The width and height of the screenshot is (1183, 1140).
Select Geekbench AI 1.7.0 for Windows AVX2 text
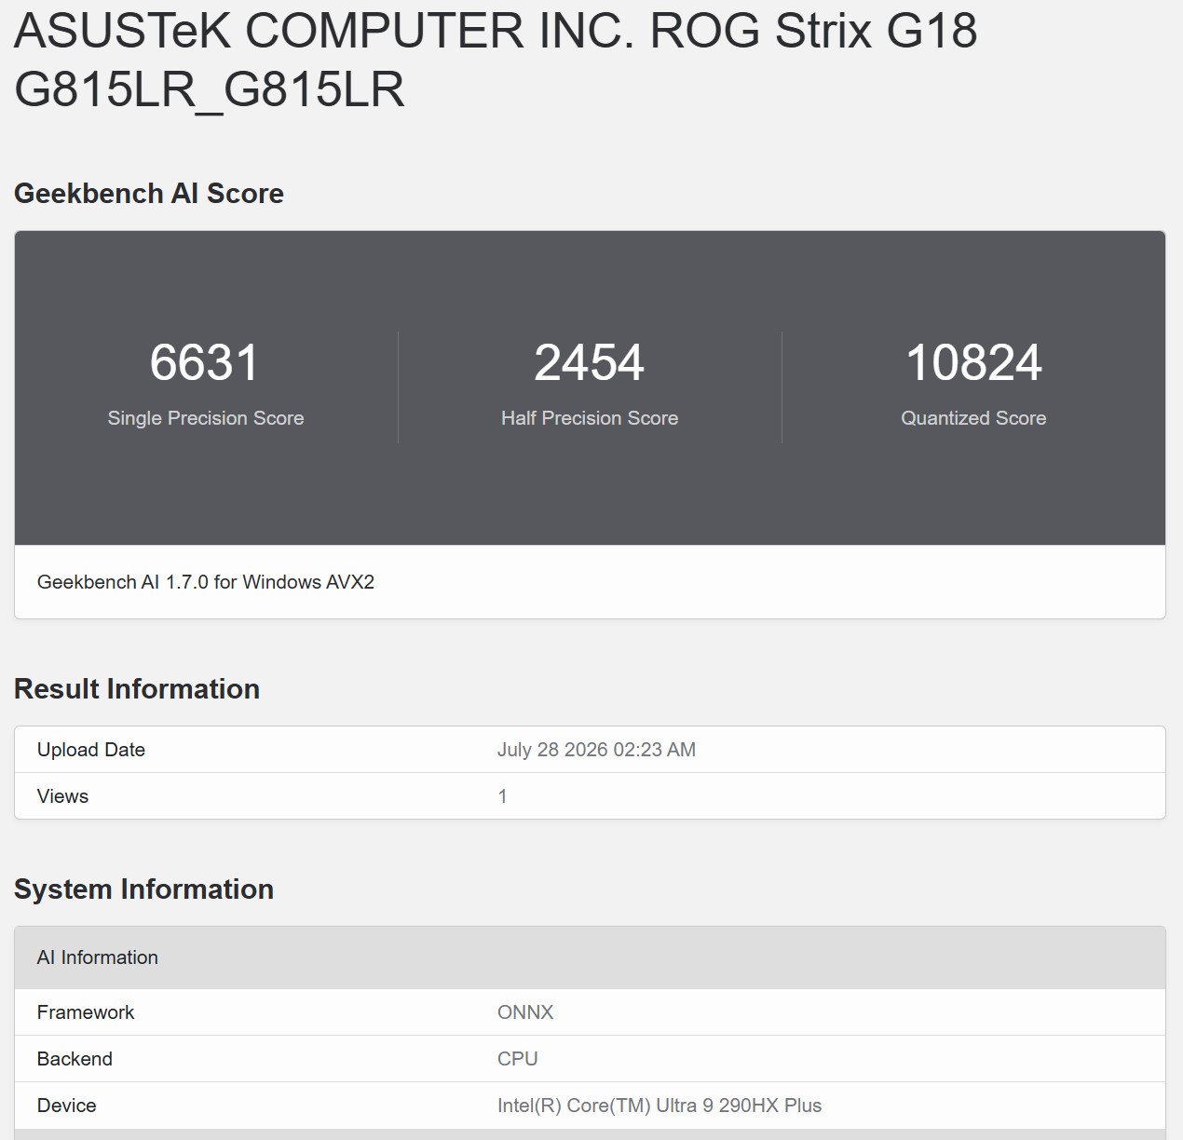(206, 582)
